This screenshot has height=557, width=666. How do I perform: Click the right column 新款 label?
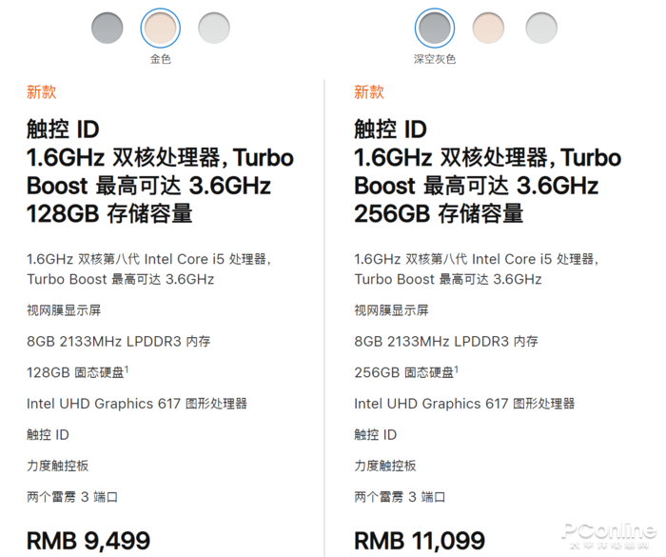[369, 91]
